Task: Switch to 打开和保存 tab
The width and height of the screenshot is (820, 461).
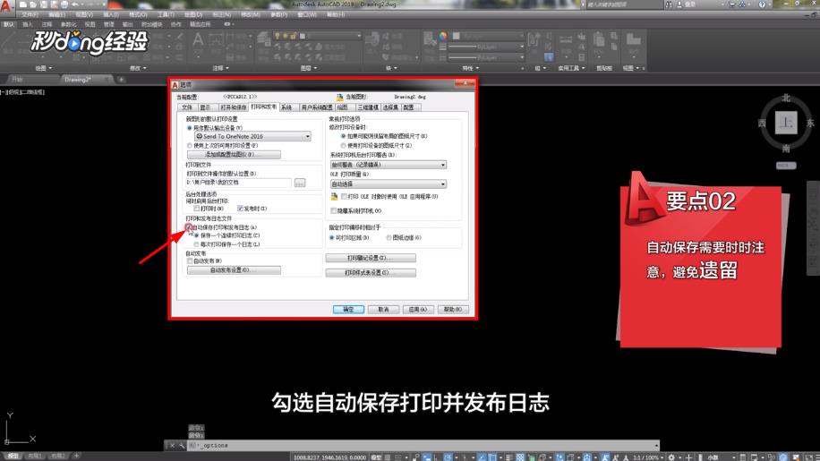Action: (234, 107)
